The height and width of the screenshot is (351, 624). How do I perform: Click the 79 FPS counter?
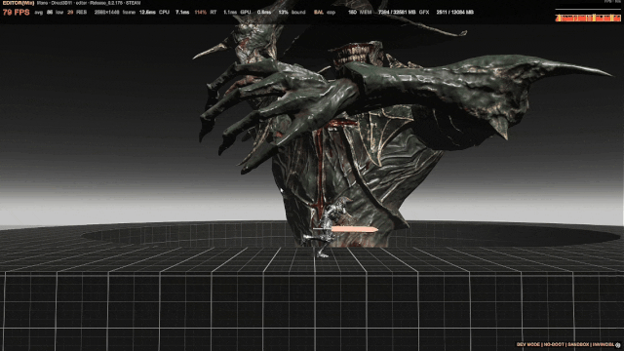point(17,13)
